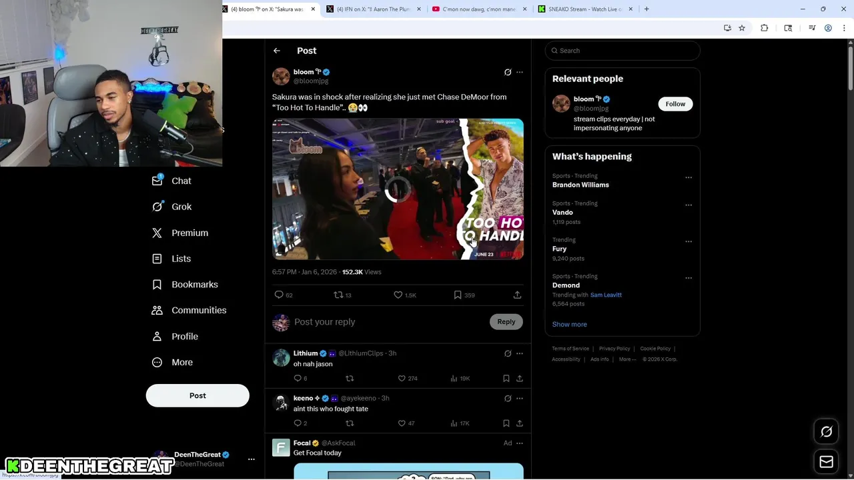Image resolution: width=854 pixels, height=480 pixels.
Task: Follow bloom in Relevant people
Action: pos(675,104)
